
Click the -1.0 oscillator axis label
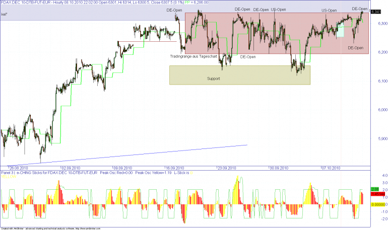click(384, 212)
